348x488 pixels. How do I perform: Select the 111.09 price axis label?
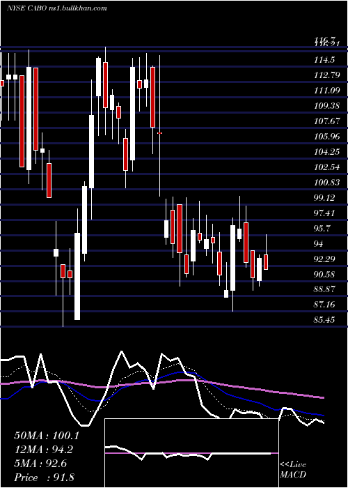pyautogui.click(x=326, y=91)
